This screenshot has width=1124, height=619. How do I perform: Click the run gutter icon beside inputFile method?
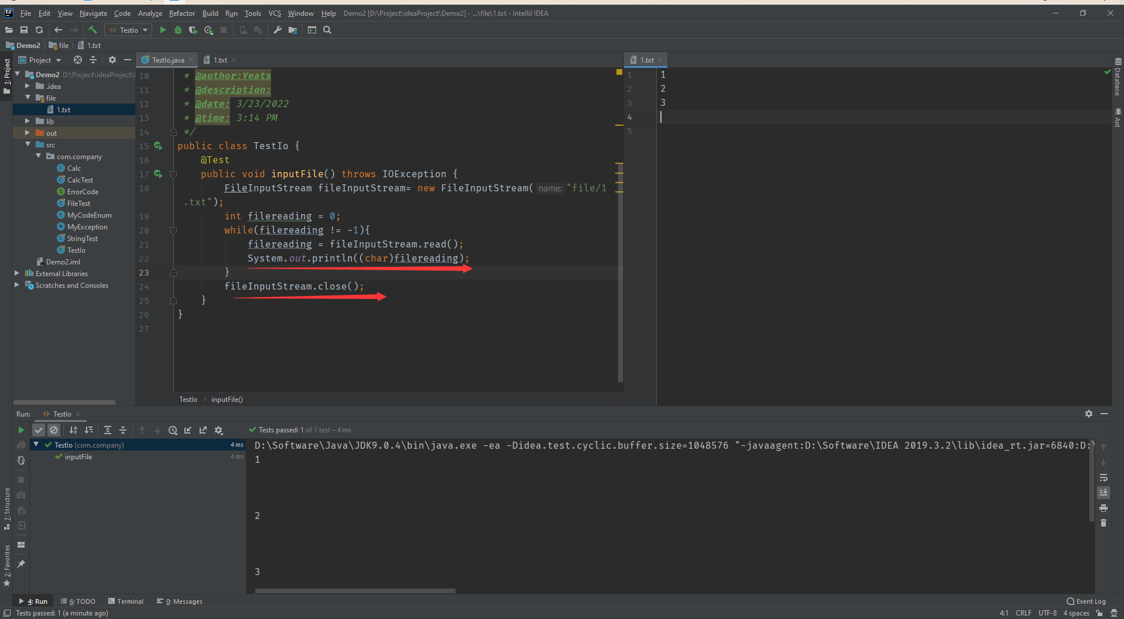(158, 174)
